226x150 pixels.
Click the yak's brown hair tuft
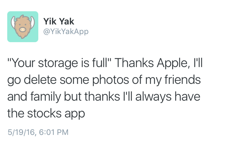(23, 17)
